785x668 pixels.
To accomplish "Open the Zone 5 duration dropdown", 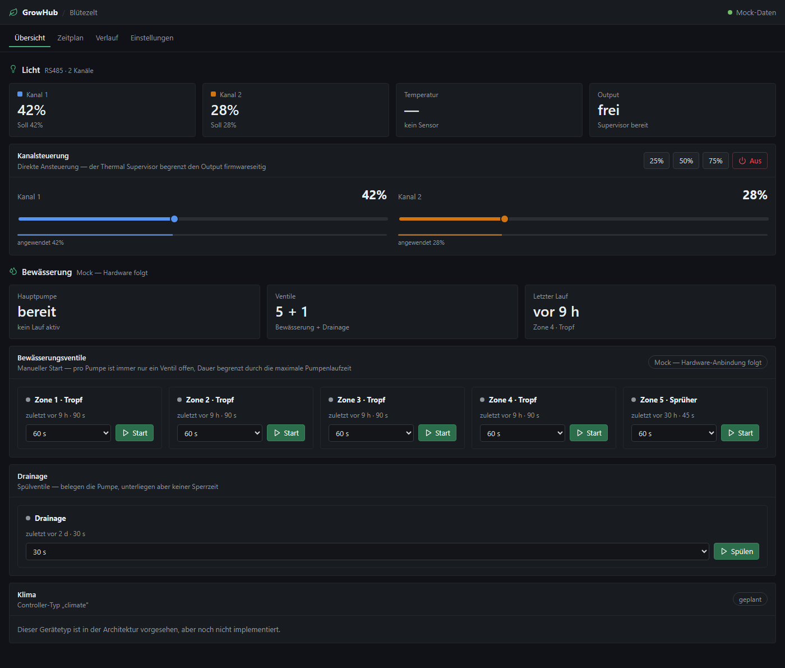I will [x=674, y=433].
